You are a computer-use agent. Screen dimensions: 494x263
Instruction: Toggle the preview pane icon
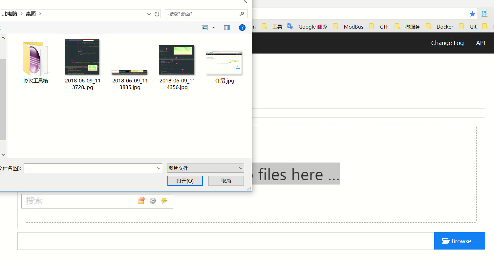pyautogui.click(x=227, y=28)
